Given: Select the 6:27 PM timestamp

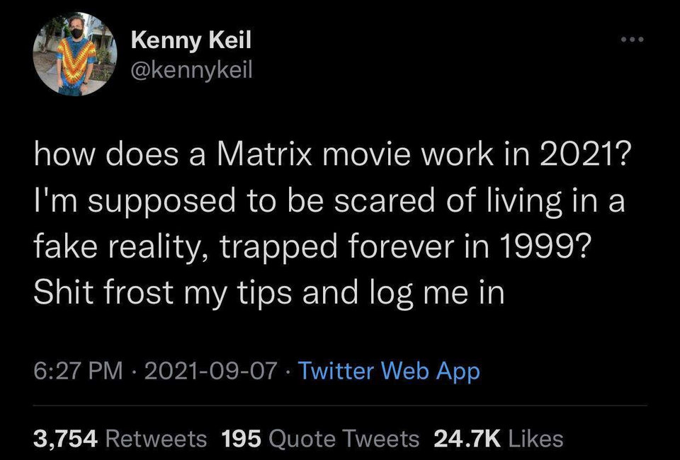Looking at the screenshot, I should pos(78,372).
